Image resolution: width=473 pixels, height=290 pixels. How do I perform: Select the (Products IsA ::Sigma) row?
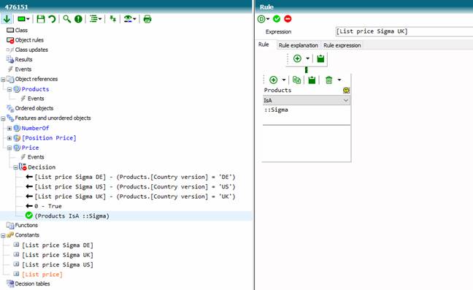coord(72,215)
